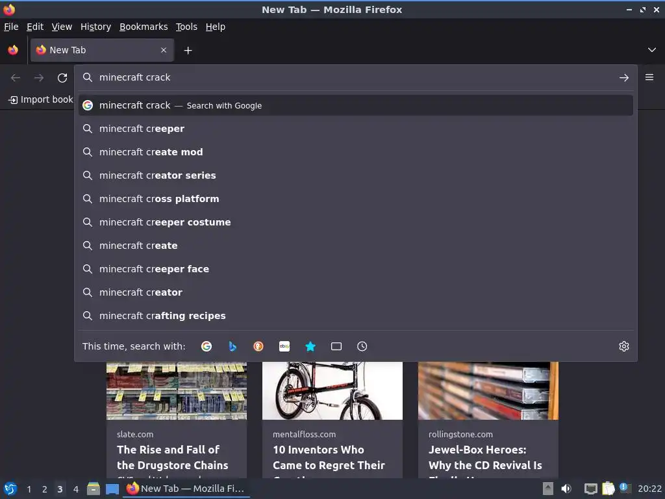The width and height of the screenshot is (665, 499).
Task: Reload the current page
Action: 62,78
